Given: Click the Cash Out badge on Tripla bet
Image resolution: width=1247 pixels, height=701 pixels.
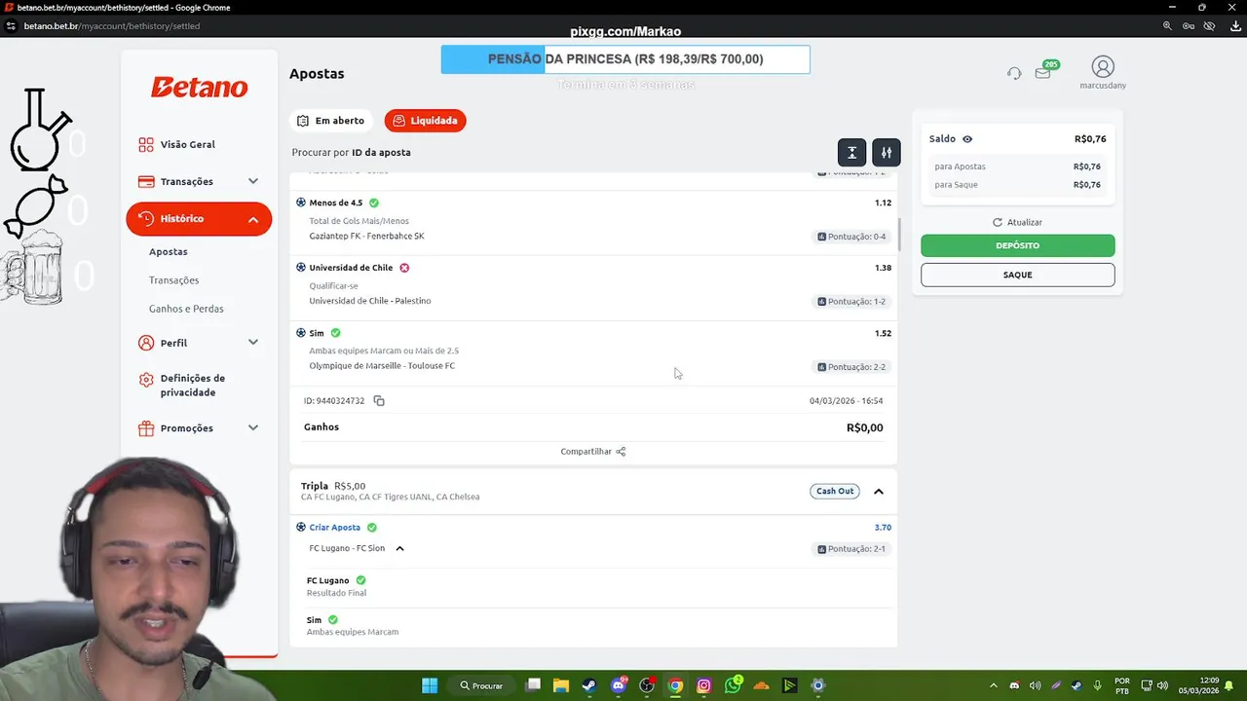Looking at the screenshot, I should [x=835, y=491].
